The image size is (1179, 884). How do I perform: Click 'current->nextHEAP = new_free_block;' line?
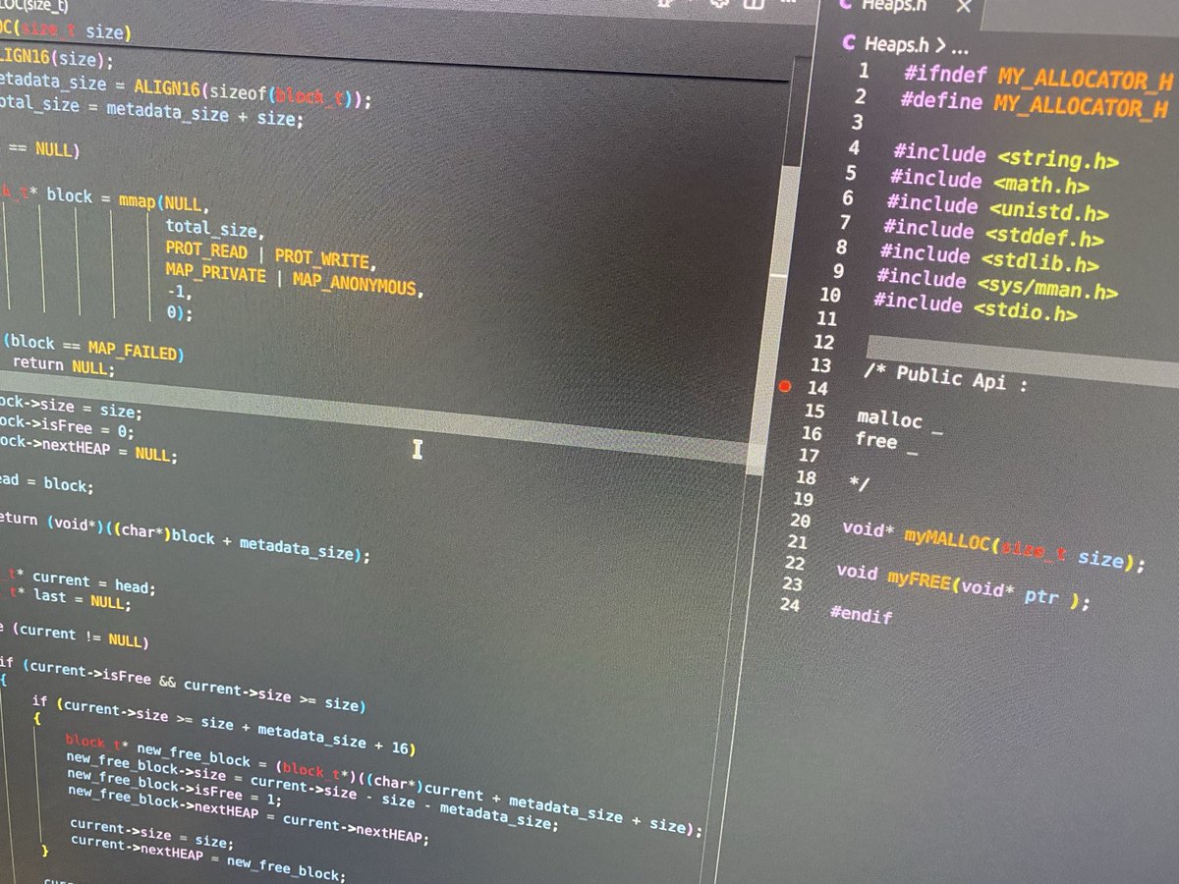click(209, 858)
